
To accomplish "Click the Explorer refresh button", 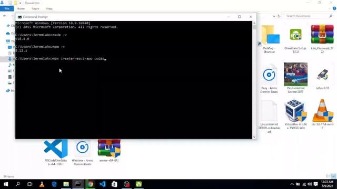I will pos(279,16).
